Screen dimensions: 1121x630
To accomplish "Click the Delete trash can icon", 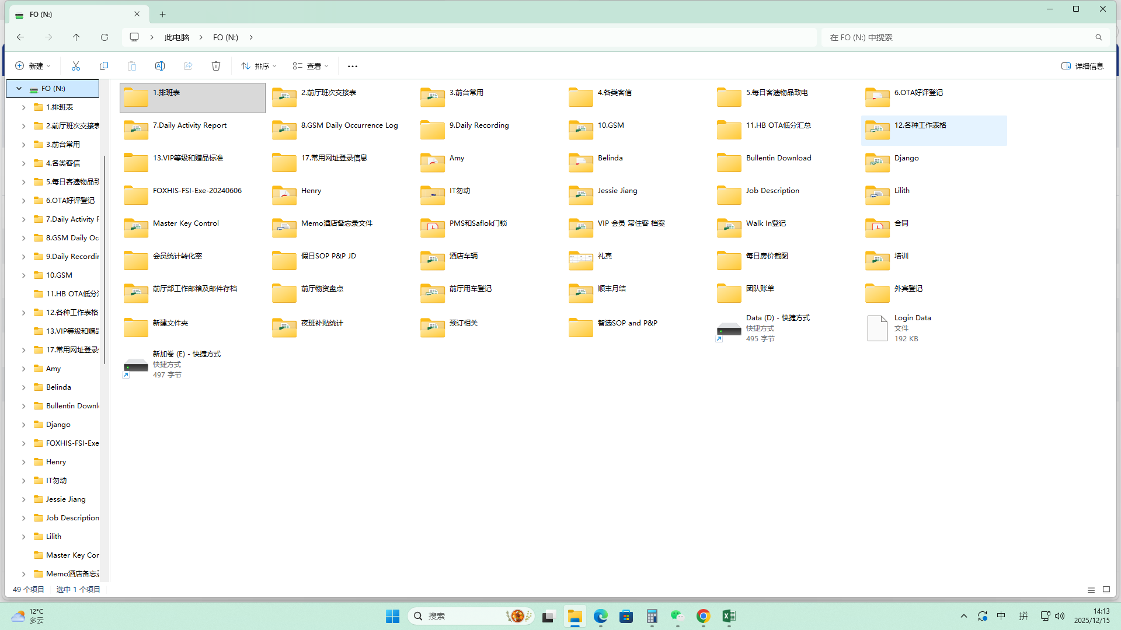I will pos(216,66).
